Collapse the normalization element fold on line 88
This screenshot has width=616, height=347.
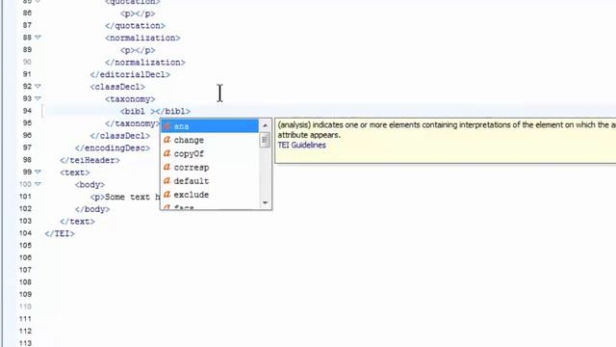click(x=38, y=38)
